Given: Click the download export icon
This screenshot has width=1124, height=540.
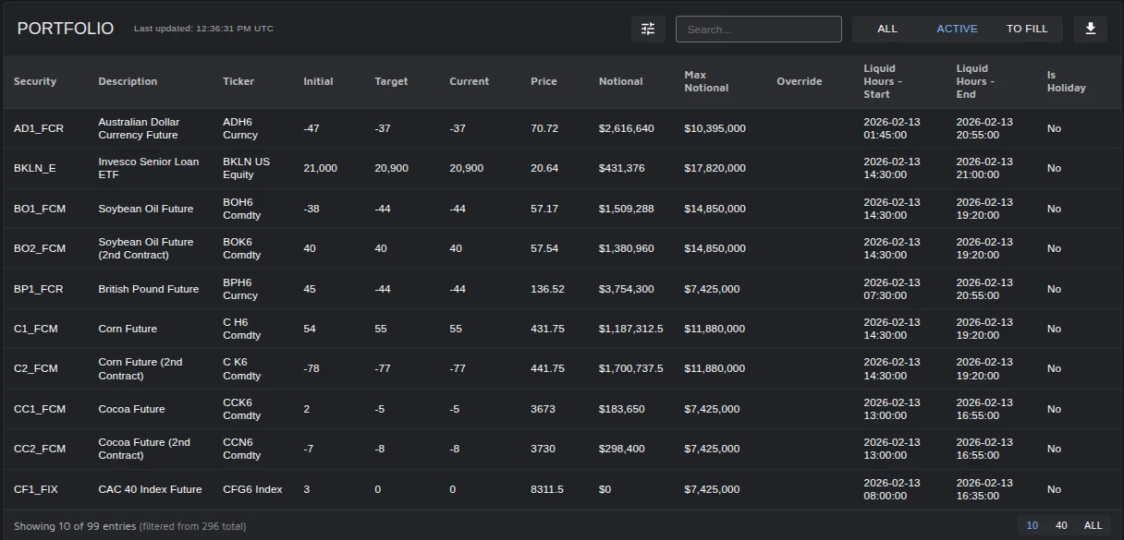Looking at the screenshot, I should click(1091, 29).
